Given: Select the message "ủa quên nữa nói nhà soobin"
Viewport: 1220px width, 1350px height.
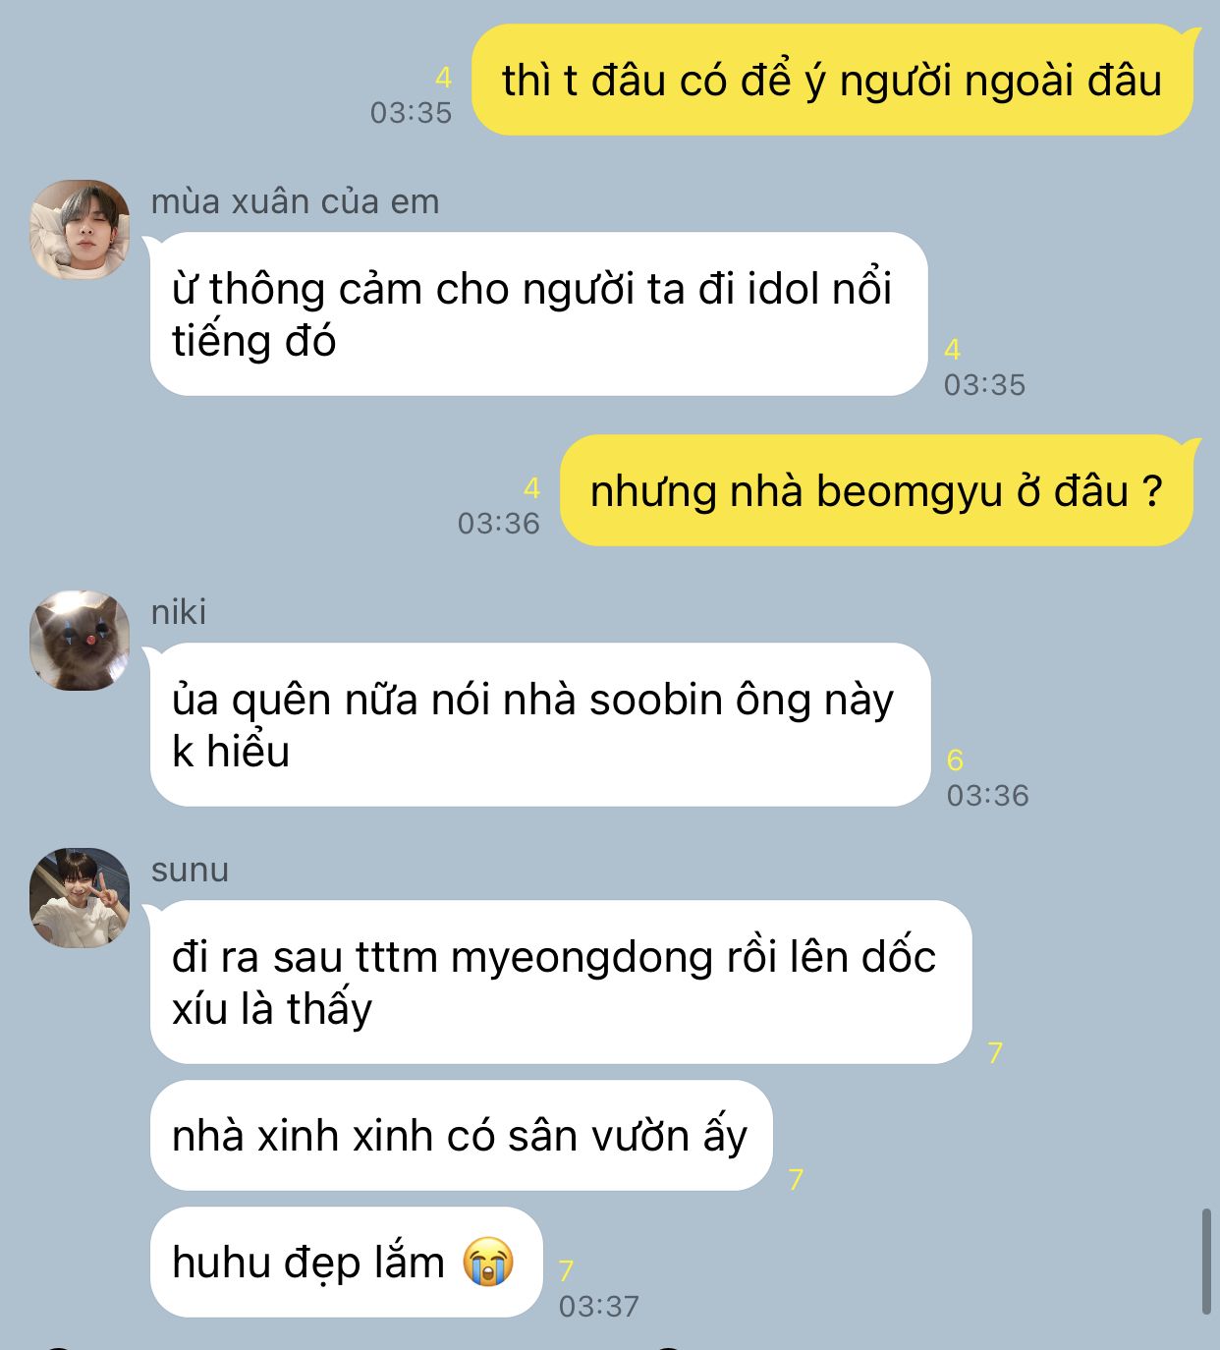Looking at the screenshot, I should coord(539,724).
